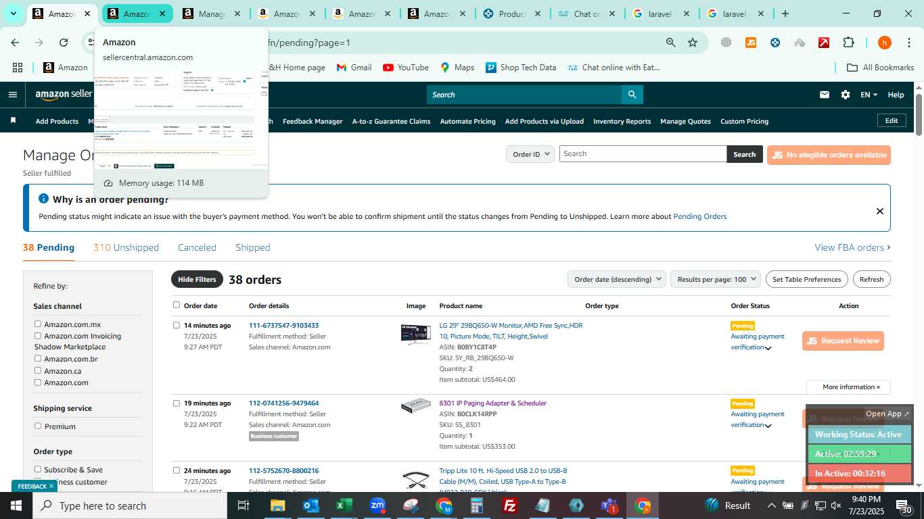Go back with the browser back arrow
This screenshot has width=924, height=519.
tap(15, 43)
